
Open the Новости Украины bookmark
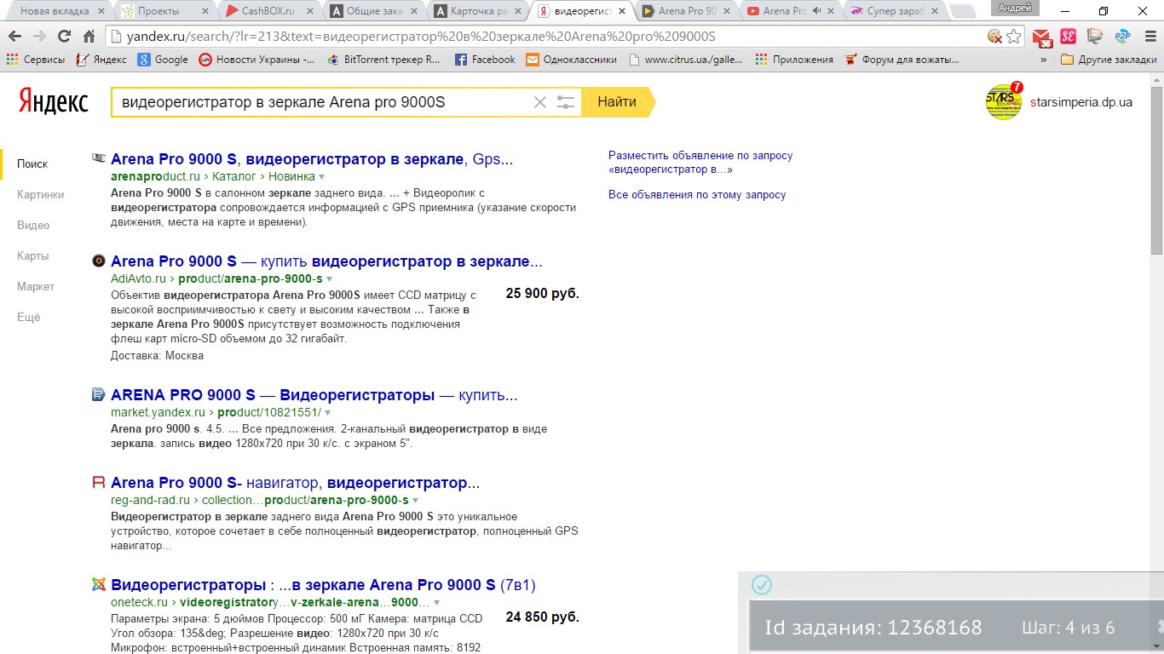pyautogui.click(x=256, y=60)
